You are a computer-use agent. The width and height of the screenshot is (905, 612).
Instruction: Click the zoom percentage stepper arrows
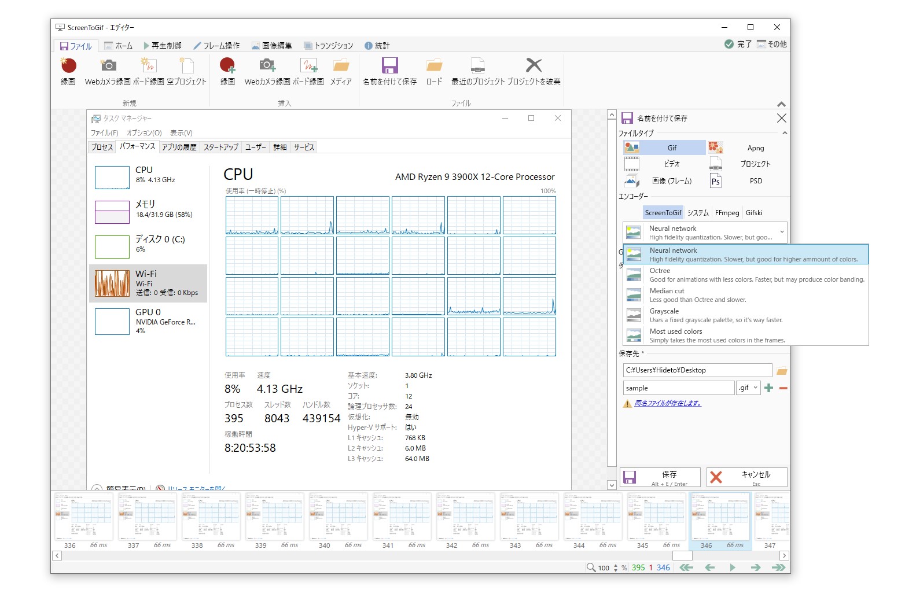pyautogui.click(x=616, y=567)
